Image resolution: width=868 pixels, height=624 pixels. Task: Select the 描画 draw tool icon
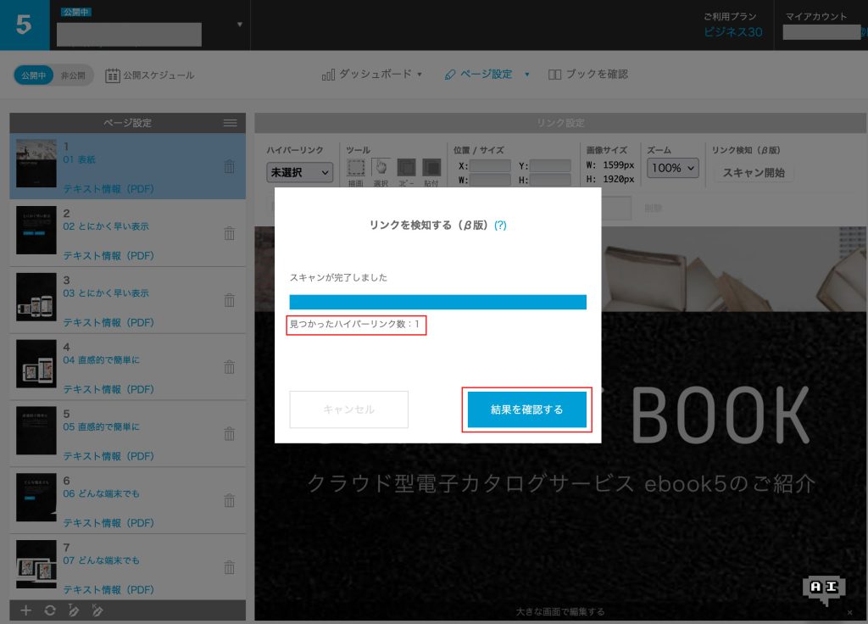(356, 168)
